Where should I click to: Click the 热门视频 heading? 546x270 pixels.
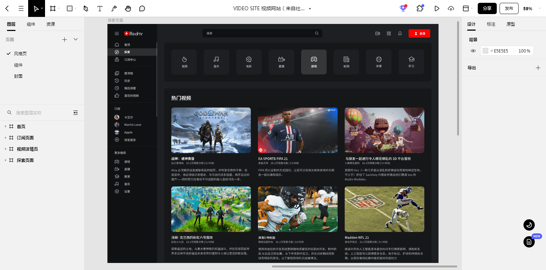point(181,98)
